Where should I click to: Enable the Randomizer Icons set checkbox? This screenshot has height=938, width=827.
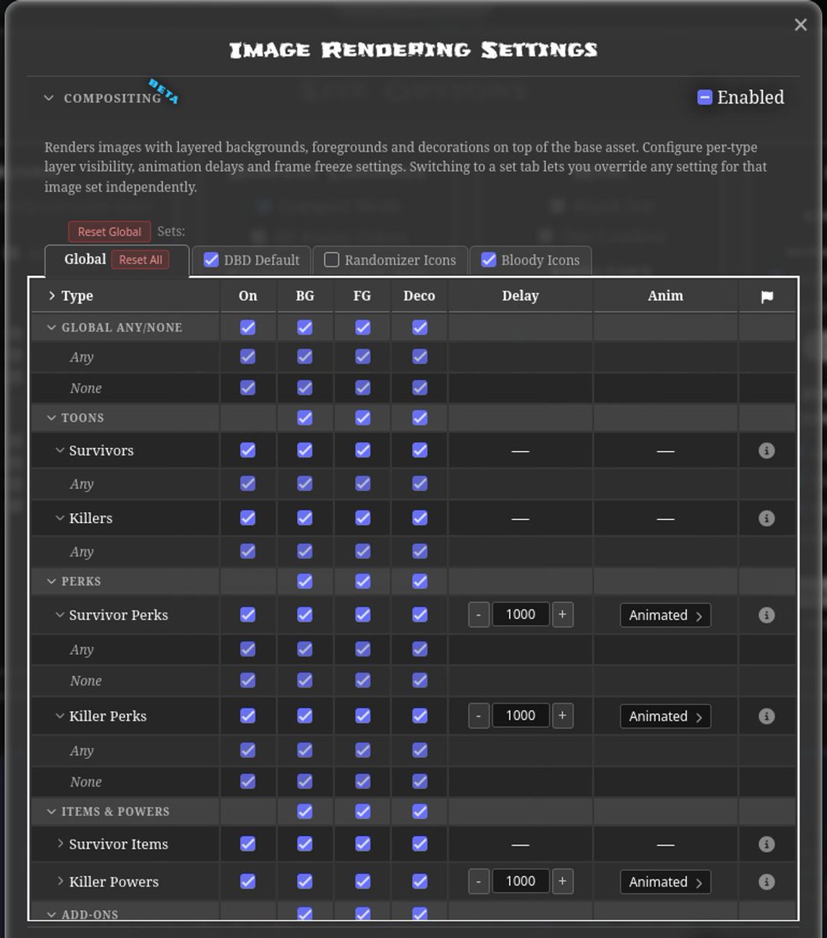(x=331, y=260)
